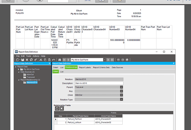Viewport: 191px width, 130px height.
Task: Select KitInOut data source in tree
Action: [30, 75]
